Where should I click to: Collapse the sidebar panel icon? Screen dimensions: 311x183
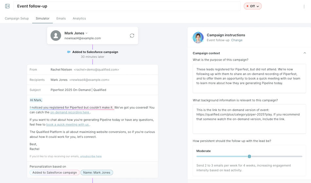(7, 6)
